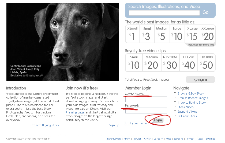
Task: Select the Medium $5 image price
Action: (162, 34)
